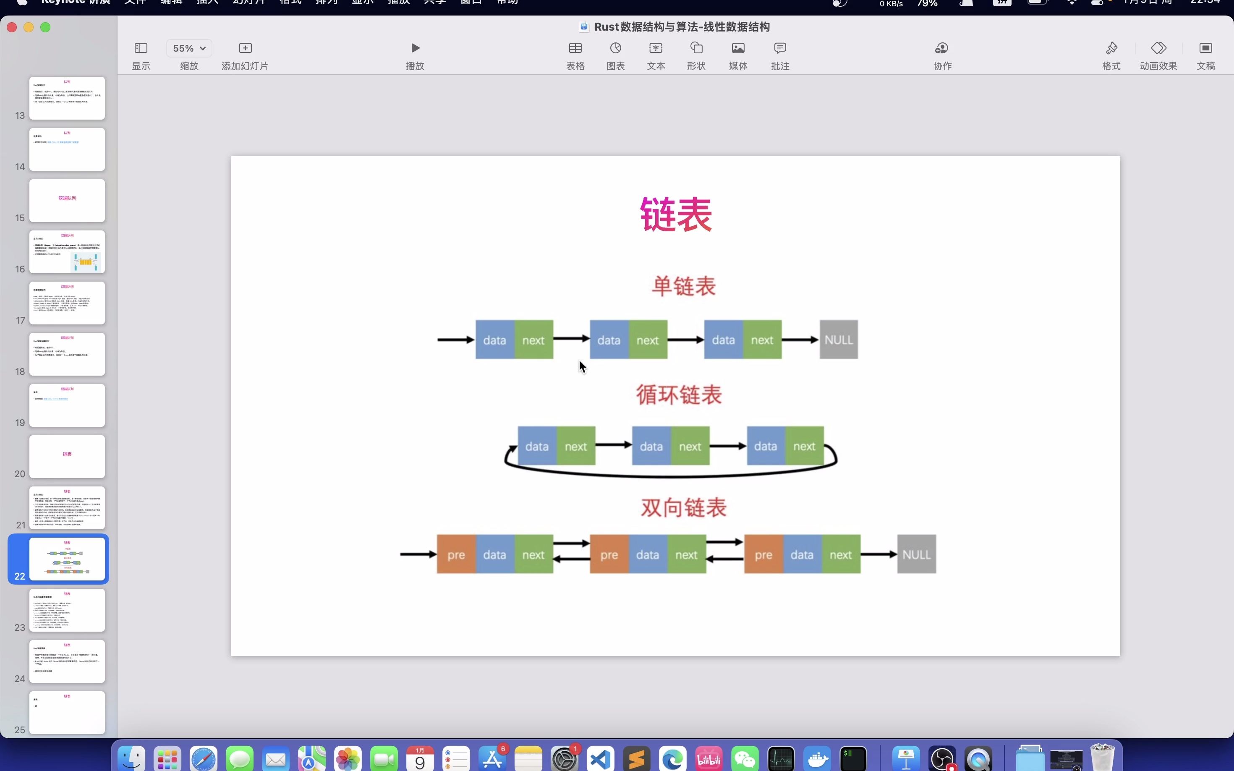
Task: Open the 添加幻灯片 new slide menu
Action: [245, 48]
